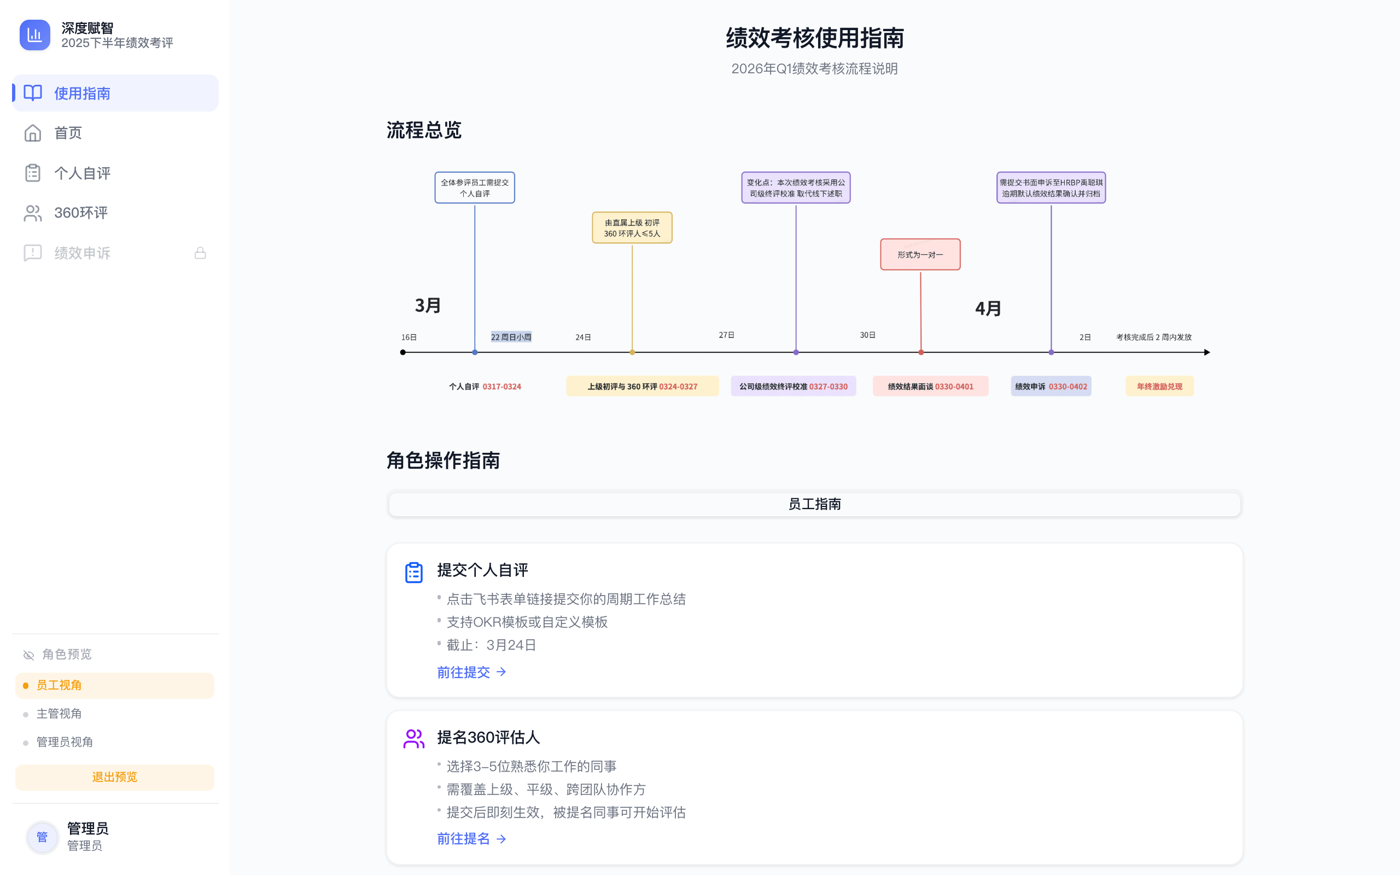Click the 退出预览 button
This screenshot has height=875, width=1400.
click(114, 777)
